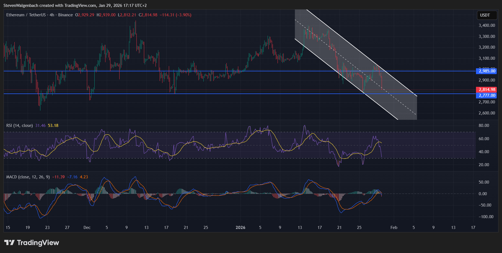
Task: Click the orange MACD signal value 4.23
Action: click(x=84, y=177)
